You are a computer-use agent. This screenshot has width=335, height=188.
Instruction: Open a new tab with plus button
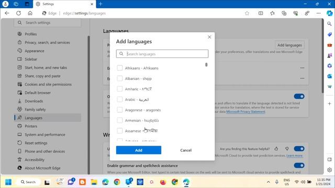tap(100, 4)
